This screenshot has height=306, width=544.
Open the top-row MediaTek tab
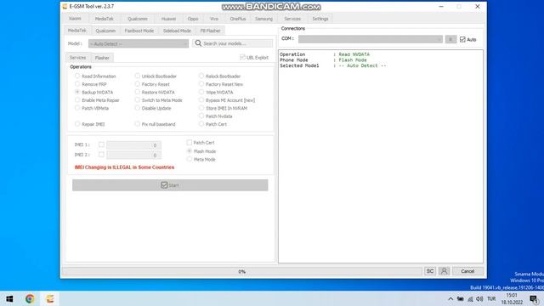click(104, 19)
